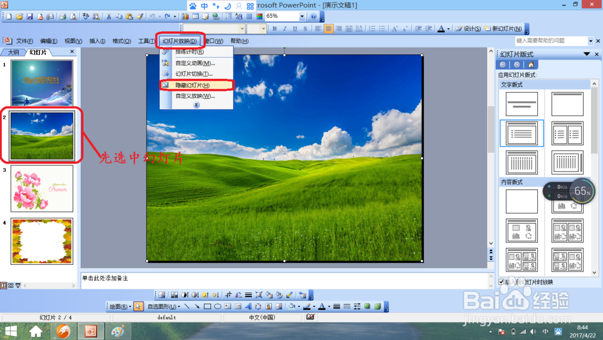Click the Insert Picture icon in the Picture toolbar

tap(162, 295)
